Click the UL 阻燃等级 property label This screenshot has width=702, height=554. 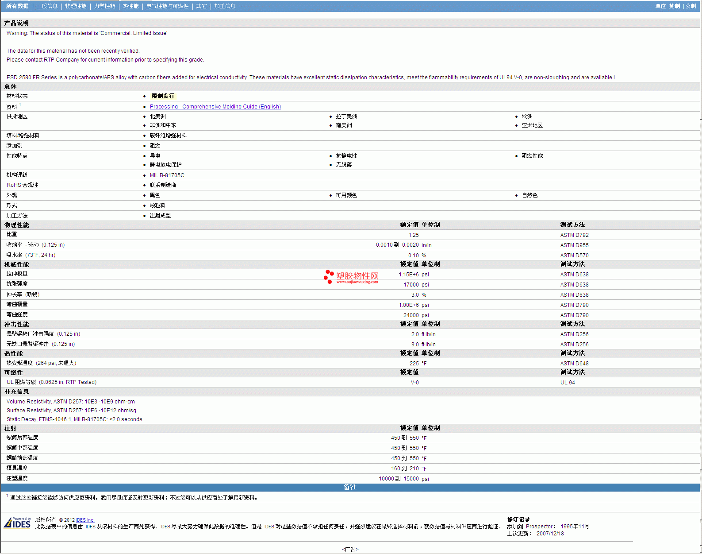click(21, 382)
